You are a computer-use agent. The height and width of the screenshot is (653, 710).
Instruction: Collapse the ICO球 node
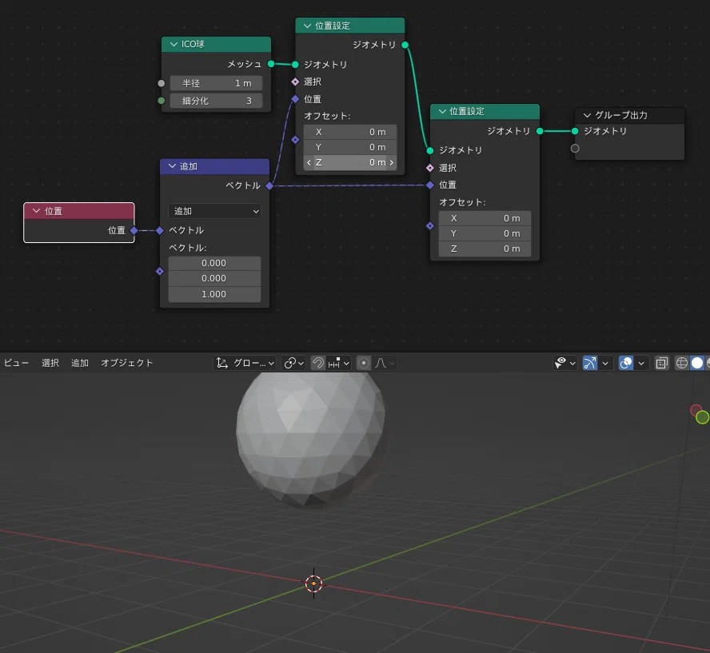[174, 44]
